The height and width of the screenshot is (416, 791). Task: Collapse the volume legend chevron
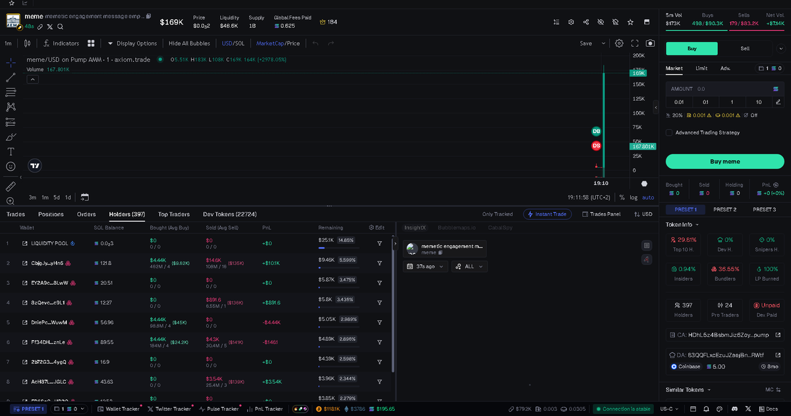pyautogui.click(x=32, y=79)
